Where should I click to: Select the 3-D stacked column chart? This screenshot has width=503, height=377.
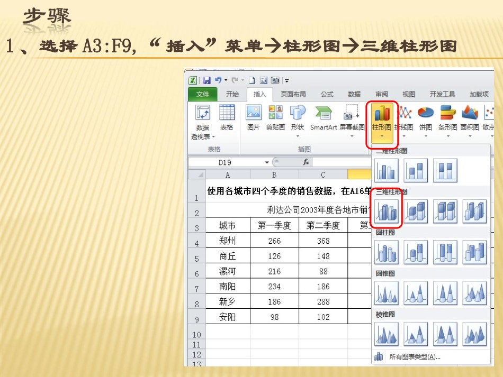(416, 212)
